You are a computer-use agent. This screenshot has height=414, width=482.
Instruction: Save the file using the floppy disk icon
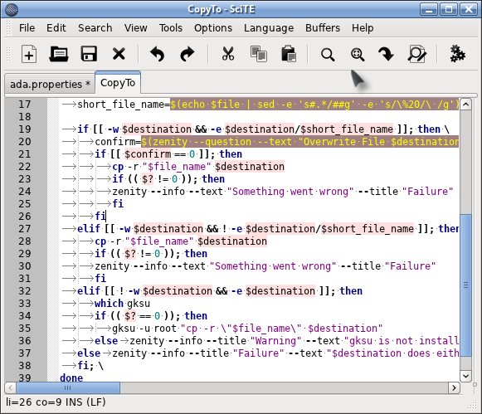pos(89,54)
